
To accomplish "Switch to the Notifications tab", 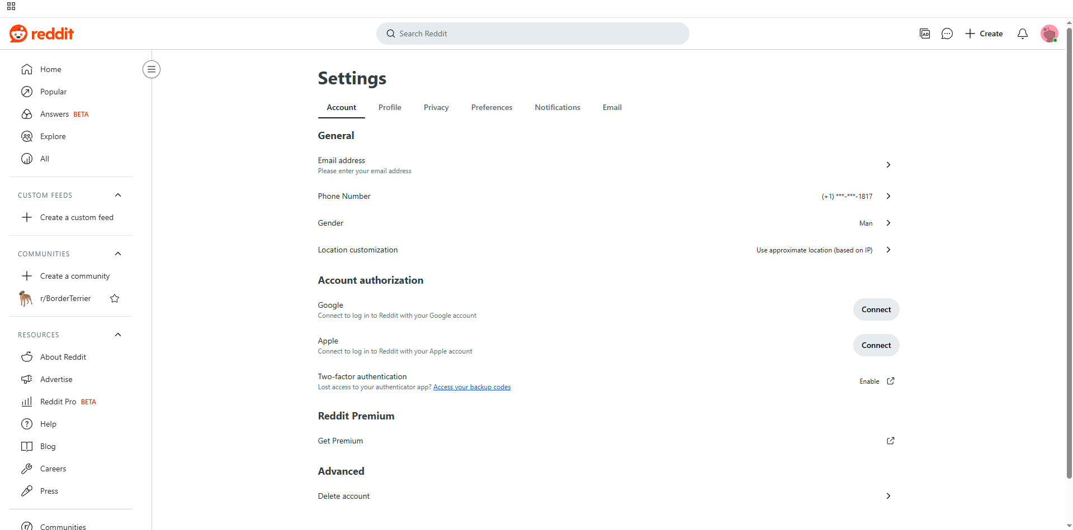I will [x=557, y=107].
